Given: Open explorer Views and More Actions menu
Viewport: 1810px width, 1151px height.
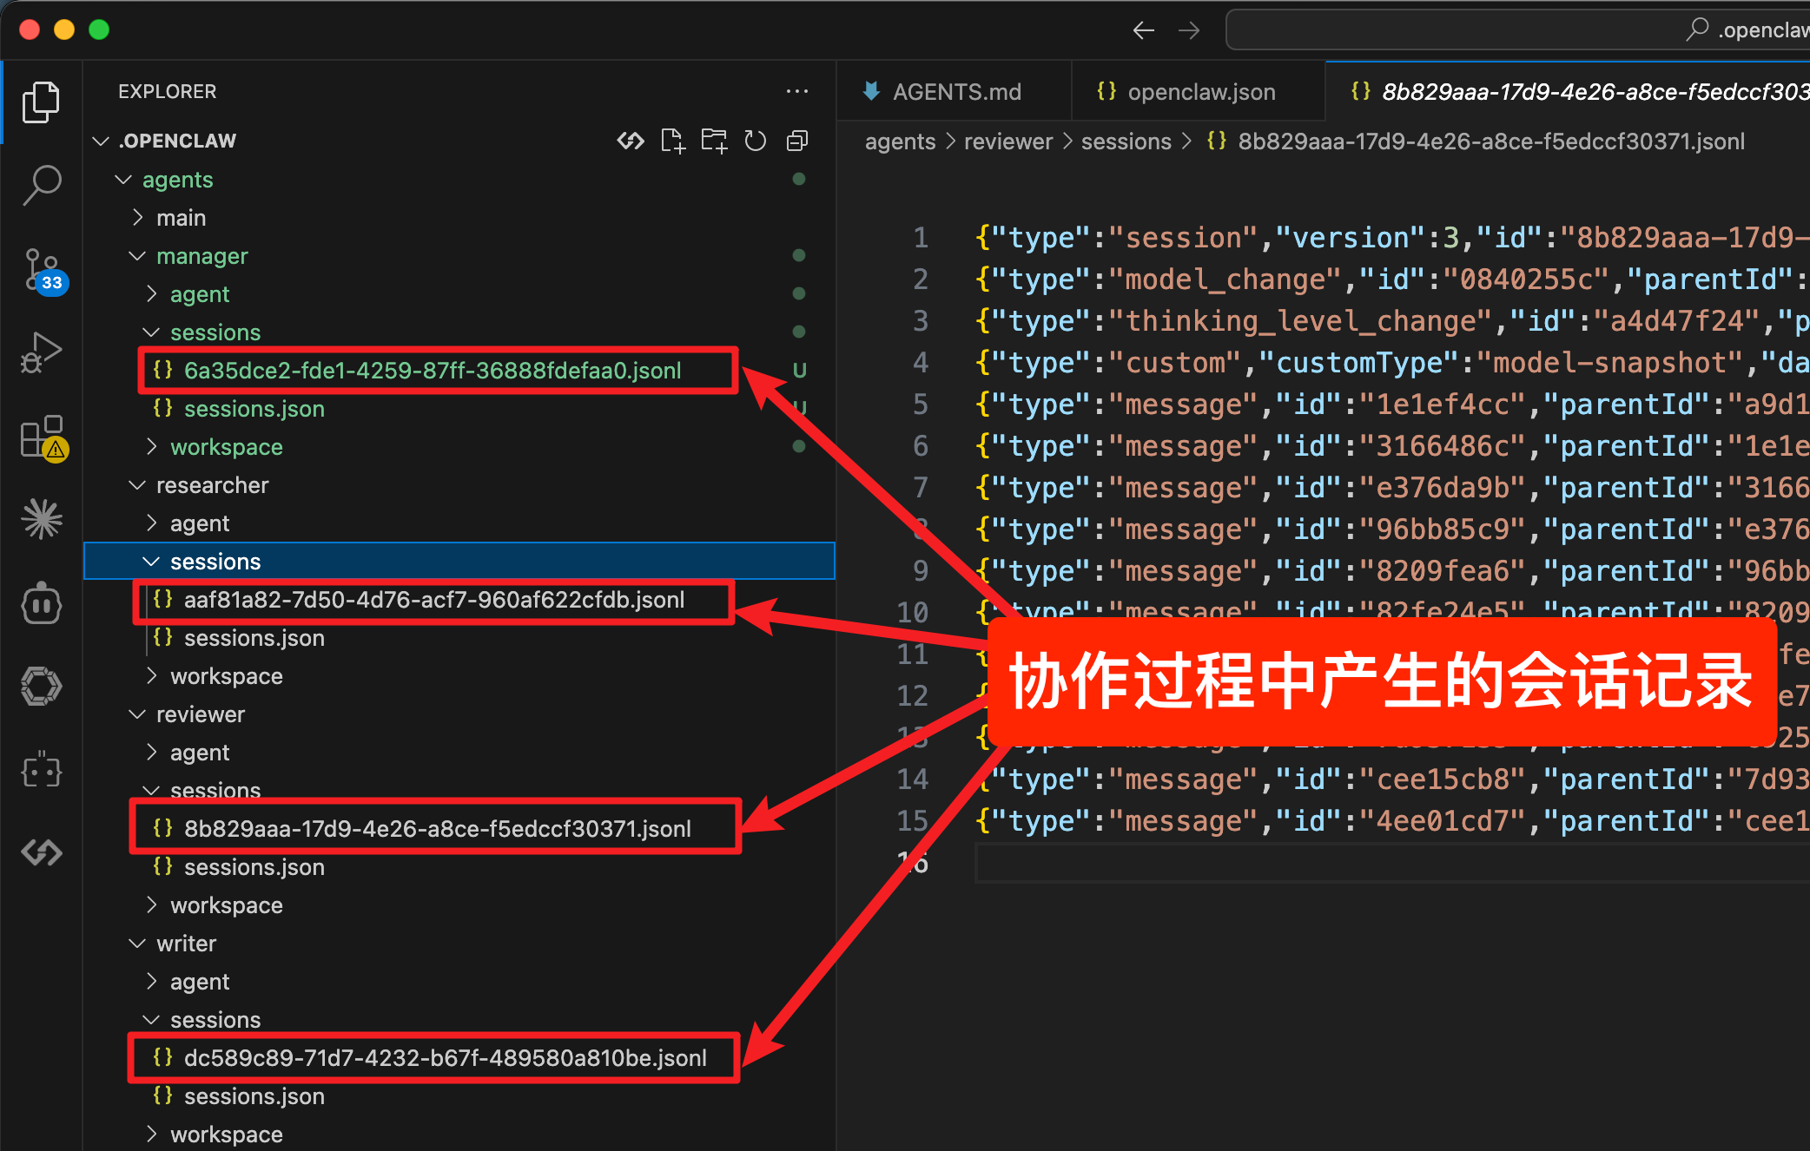Looking at the screenshot, I should pyautogui.click(x=797, y=91).
